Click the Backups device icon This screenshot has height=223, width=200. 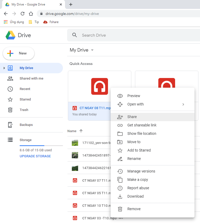[10, 125]
